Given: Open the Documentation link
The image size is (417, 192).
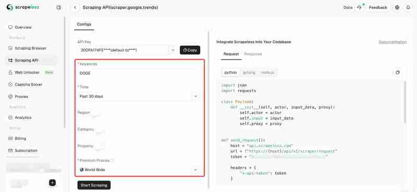Looking at the screenshot, I should 393,42.
